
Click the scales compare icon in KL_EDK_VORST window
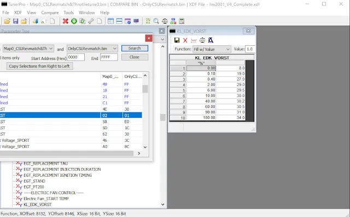(202, 40)
